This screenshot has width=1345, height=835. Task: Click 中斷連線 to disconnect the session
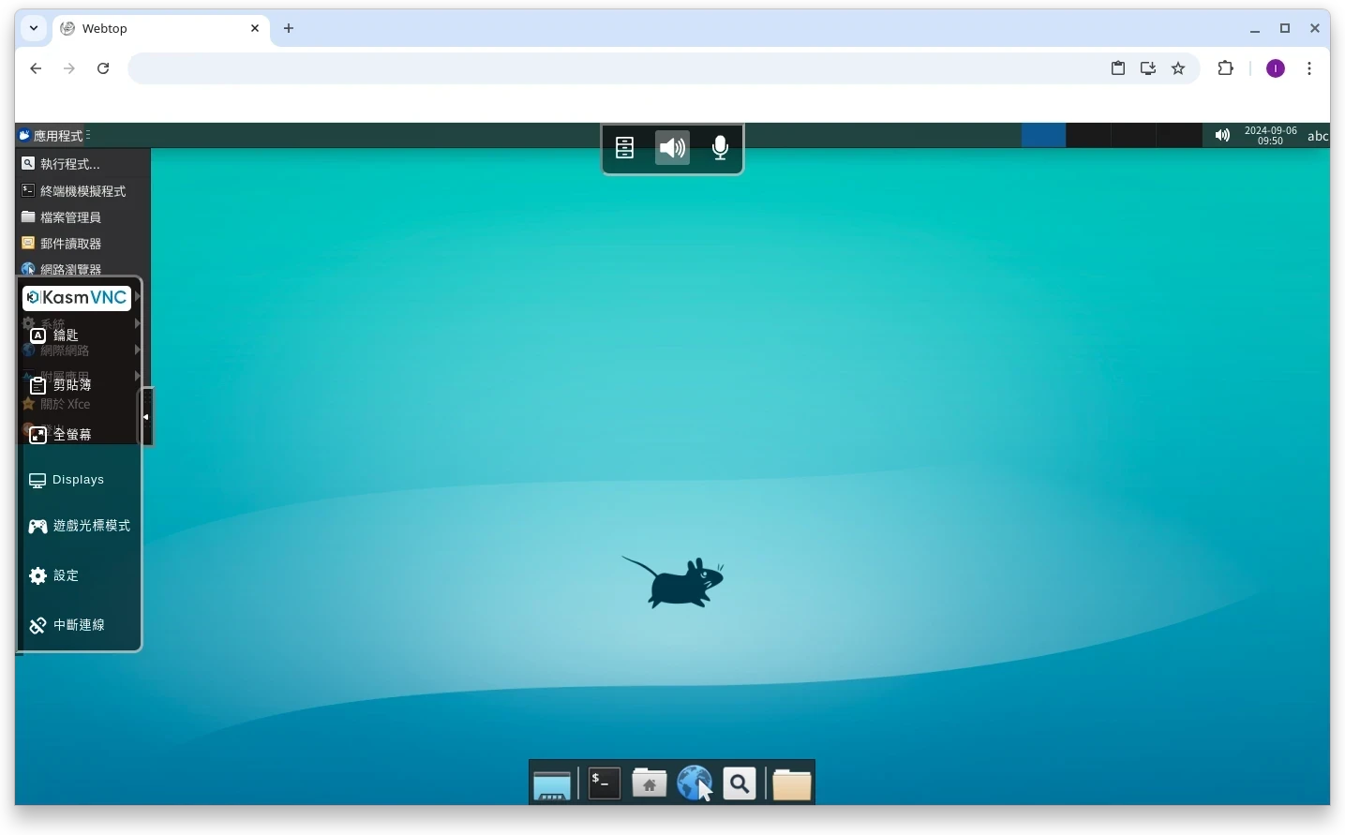(x=67, y=625)
